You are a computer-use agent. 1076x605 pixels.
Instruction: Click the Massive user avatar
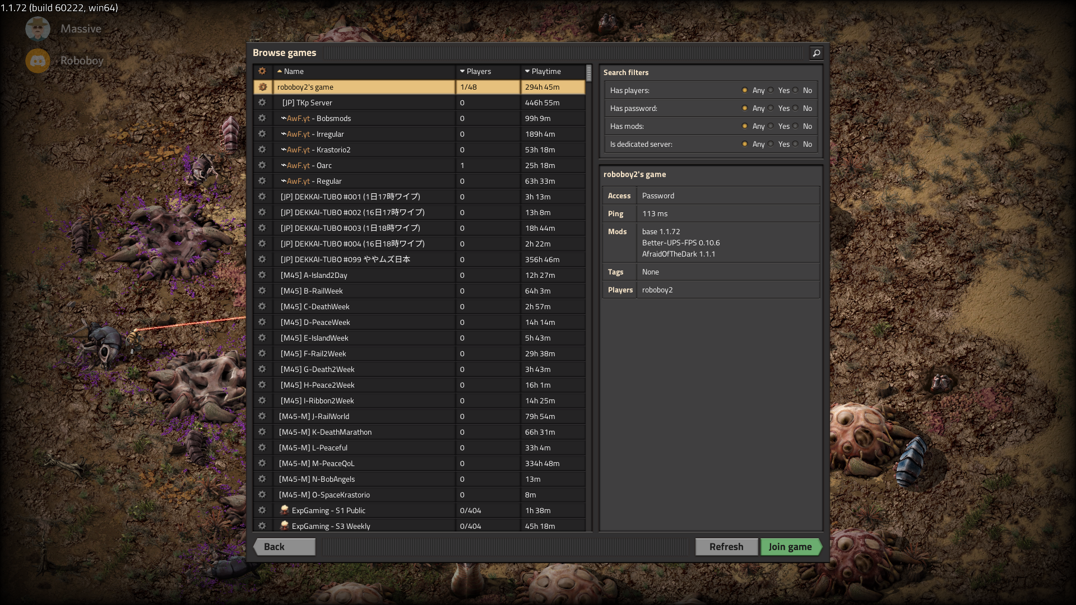click(38, 29)
